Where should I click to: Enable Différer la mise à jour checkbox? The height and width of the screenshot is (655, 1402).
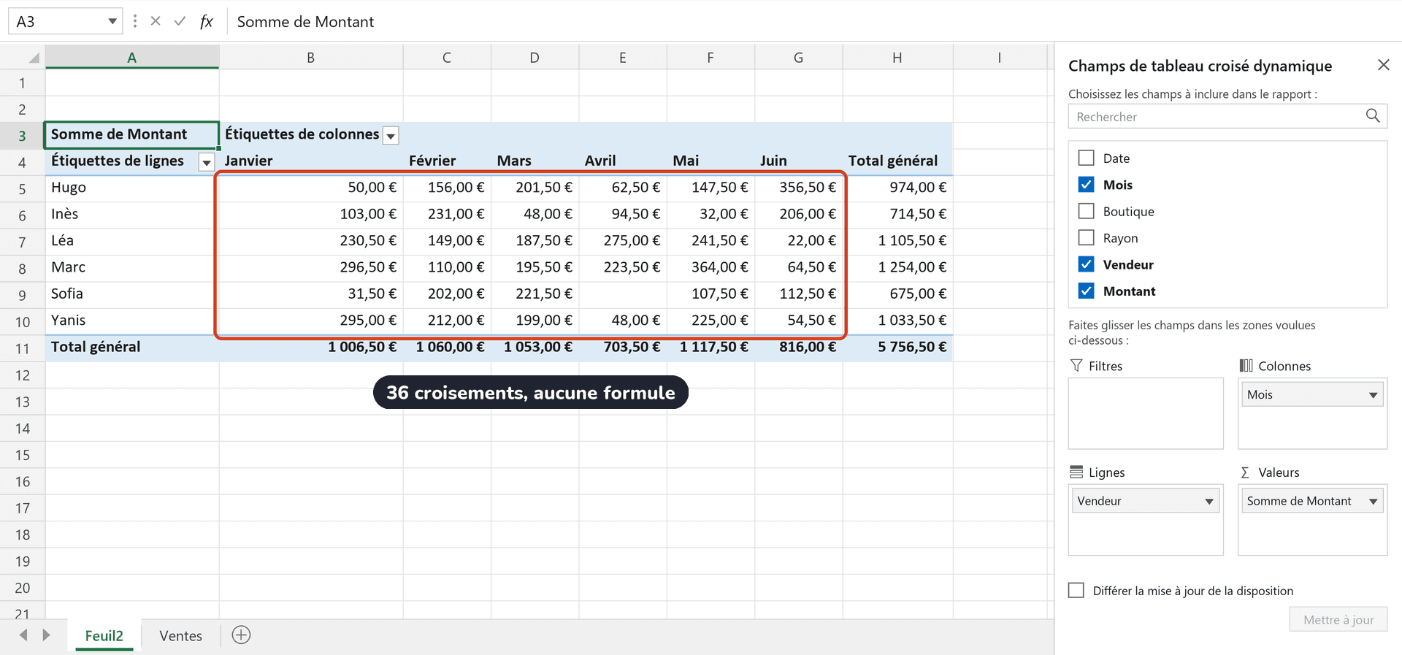(x=1076, y=590)
